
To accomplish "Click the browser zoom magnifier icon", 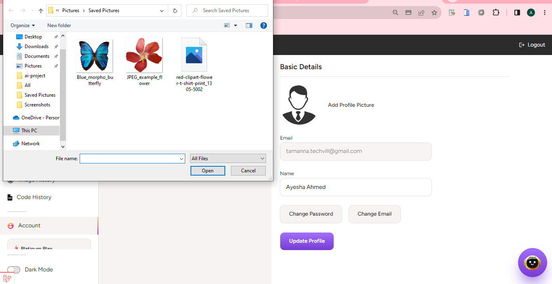I will [x=395, y=13].
